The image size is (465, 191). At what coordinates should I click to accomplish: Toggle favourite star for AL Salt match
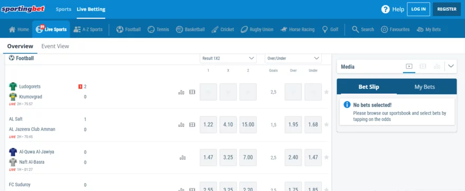pyautogui.click(x=327, y=125)
